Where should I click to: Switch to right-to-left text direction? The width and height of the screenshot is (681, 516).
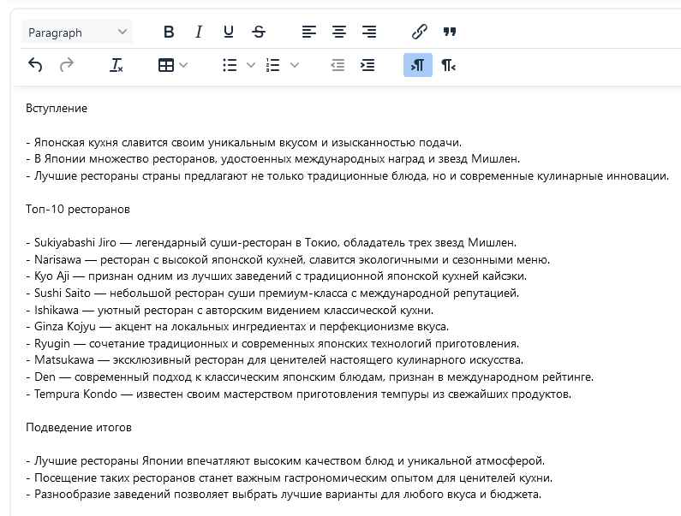coord(448,65)
